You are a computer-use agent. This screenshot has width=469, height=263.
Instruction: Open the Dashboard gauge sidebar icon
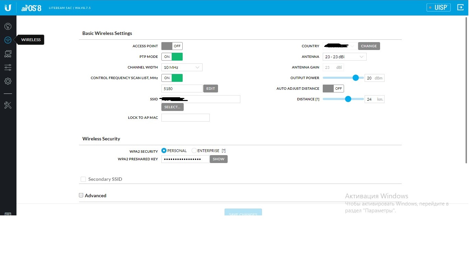coord(8,26)
